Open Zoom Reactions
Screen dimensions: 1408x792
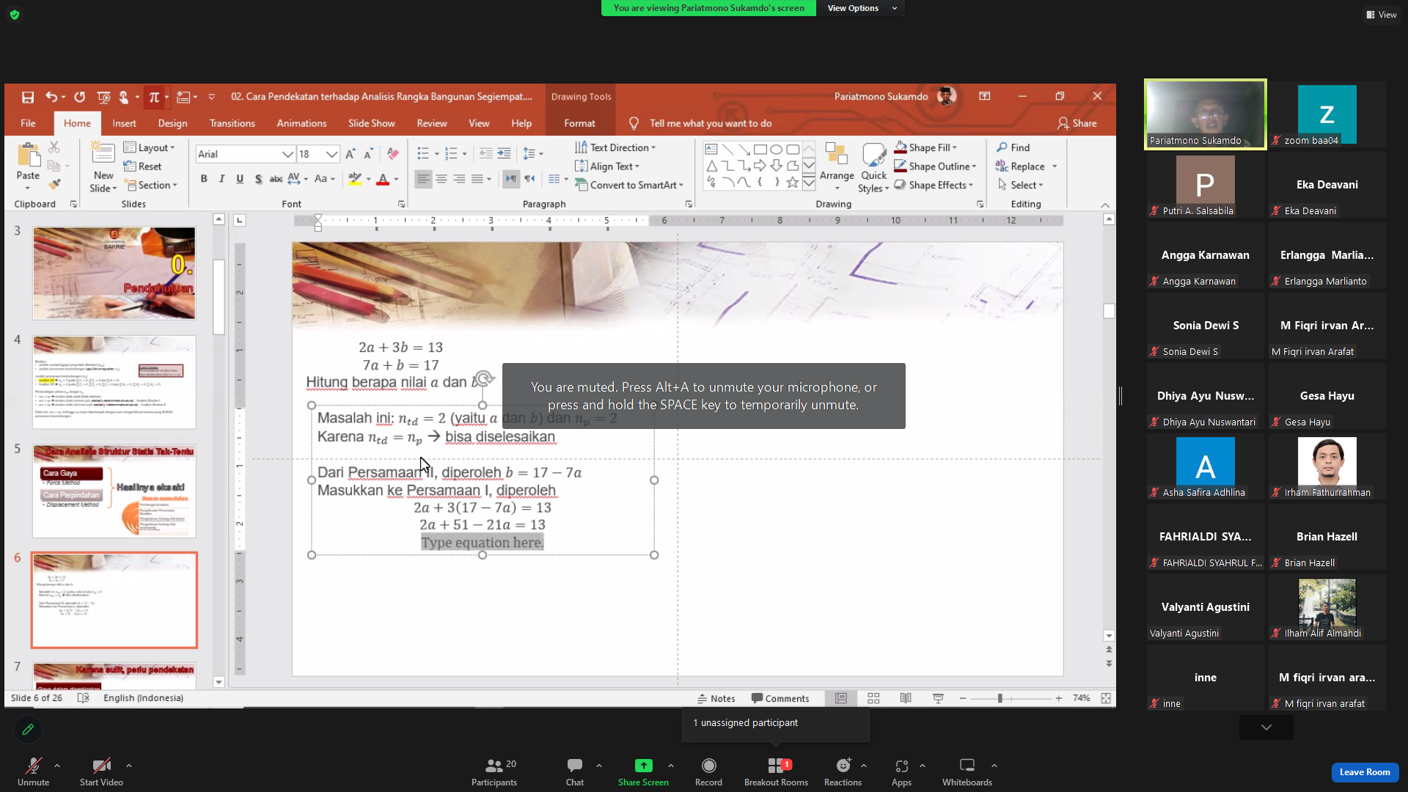coord(843,771)
